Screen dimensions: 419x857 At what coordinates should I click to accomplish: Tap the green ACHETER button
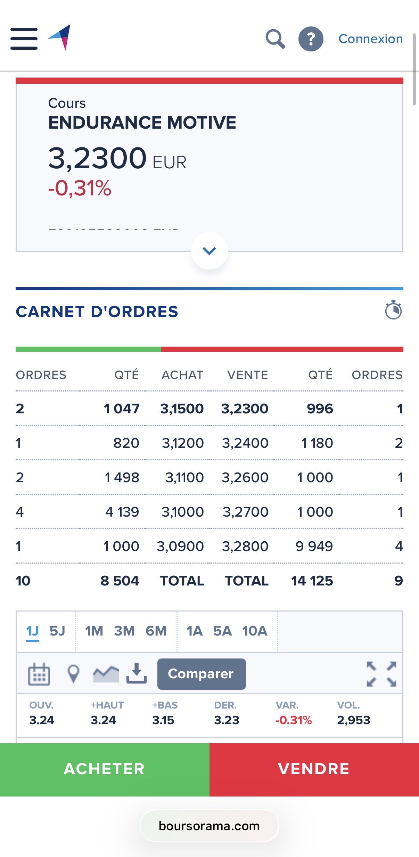pos(105,769)
